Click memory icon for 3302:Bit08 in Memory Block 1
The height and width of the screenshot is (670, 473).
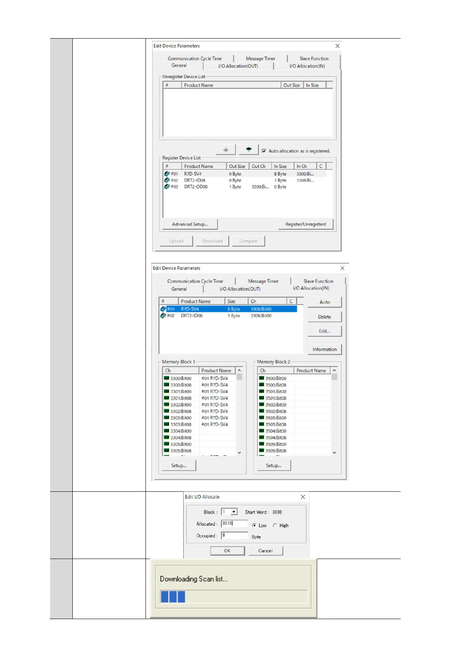click(167, 411)
